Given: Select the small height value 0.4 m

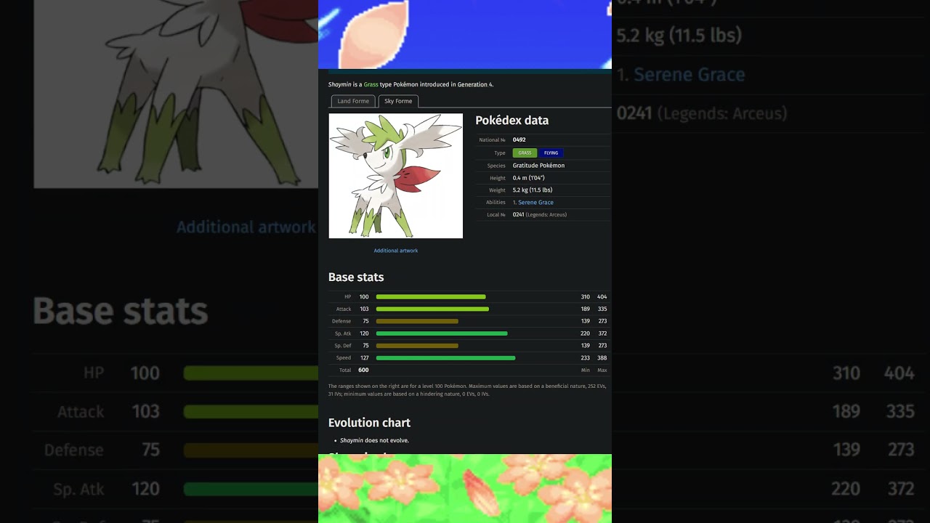Looking at the screenshot, I should (528, 178).
